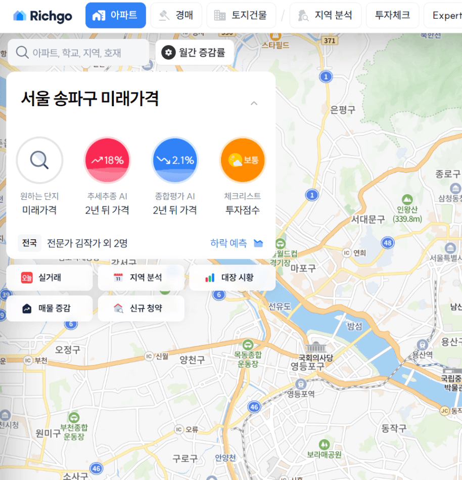This screenshot has width=462, height=480.
Task: Click the 실거래 button
Action: tap(49, 278)
